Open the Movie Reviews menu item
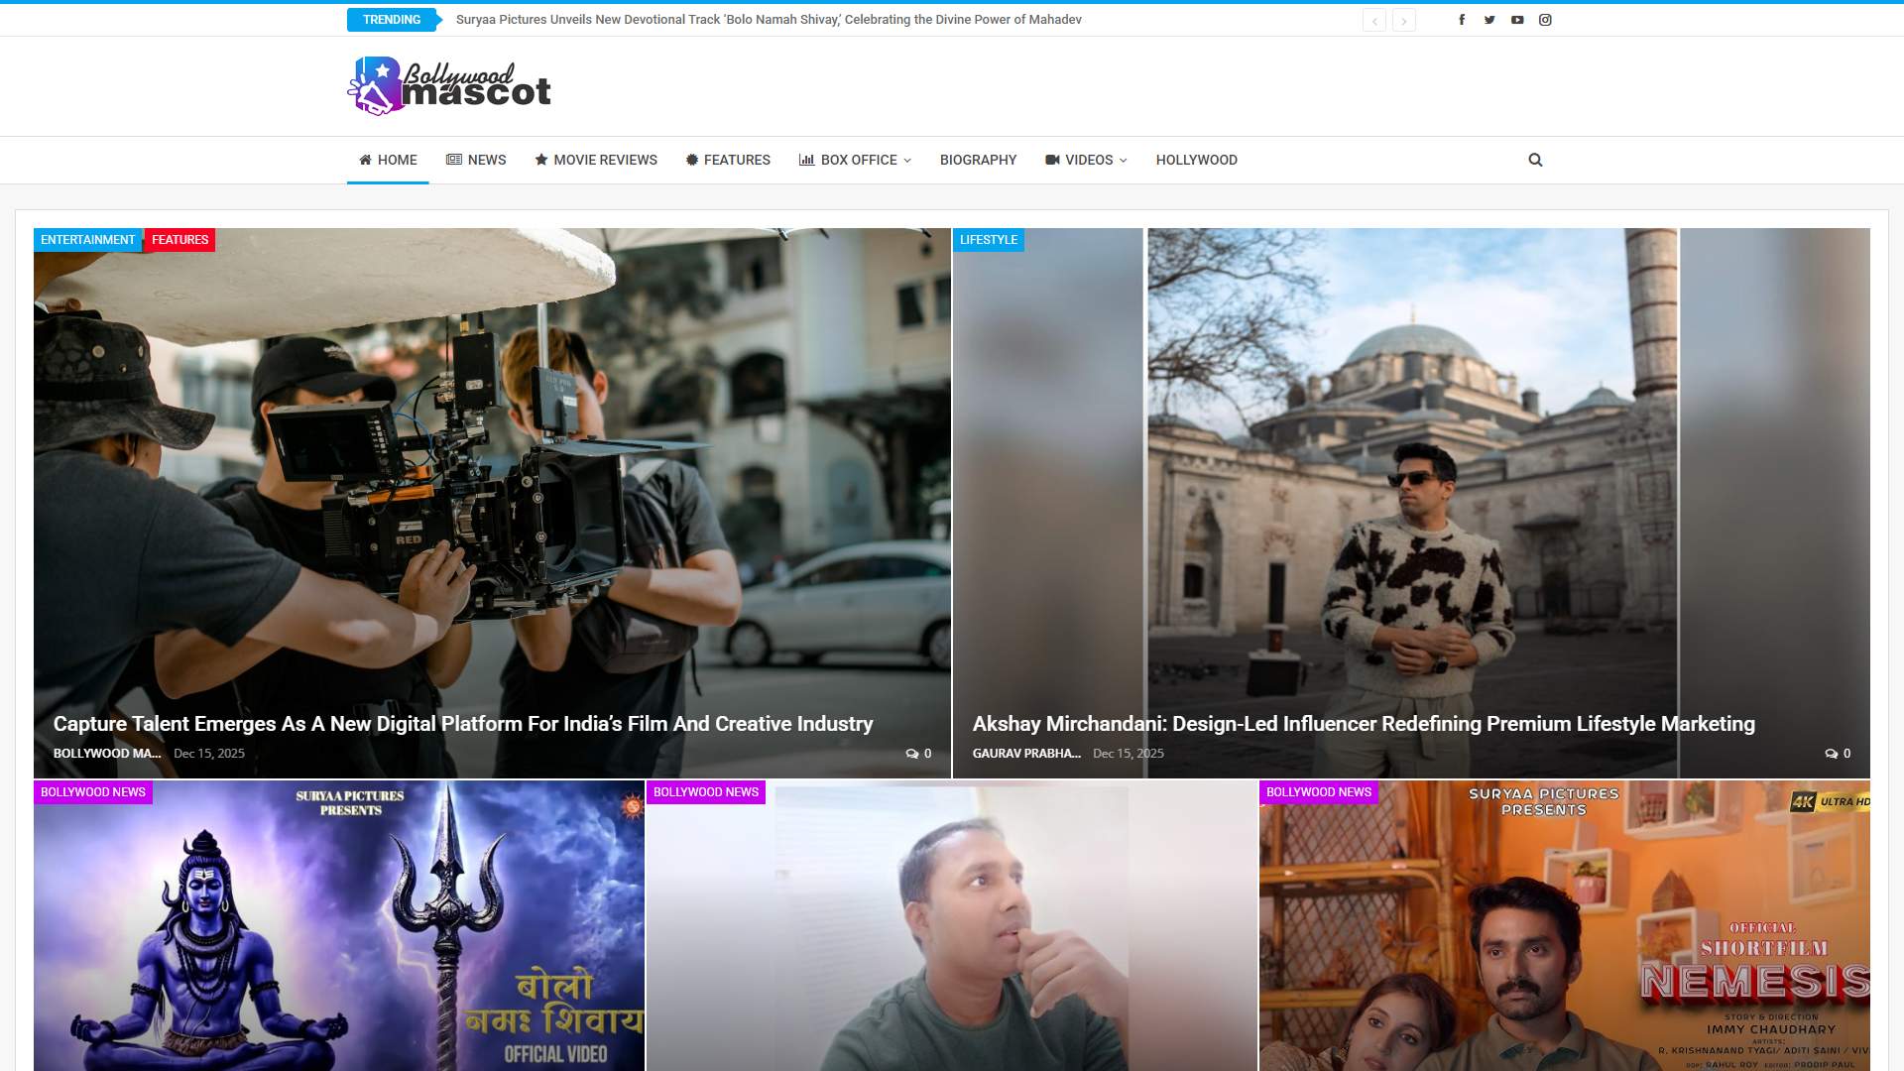Viewport: 1904px width, 1071px height. click(x=596, y=160)
